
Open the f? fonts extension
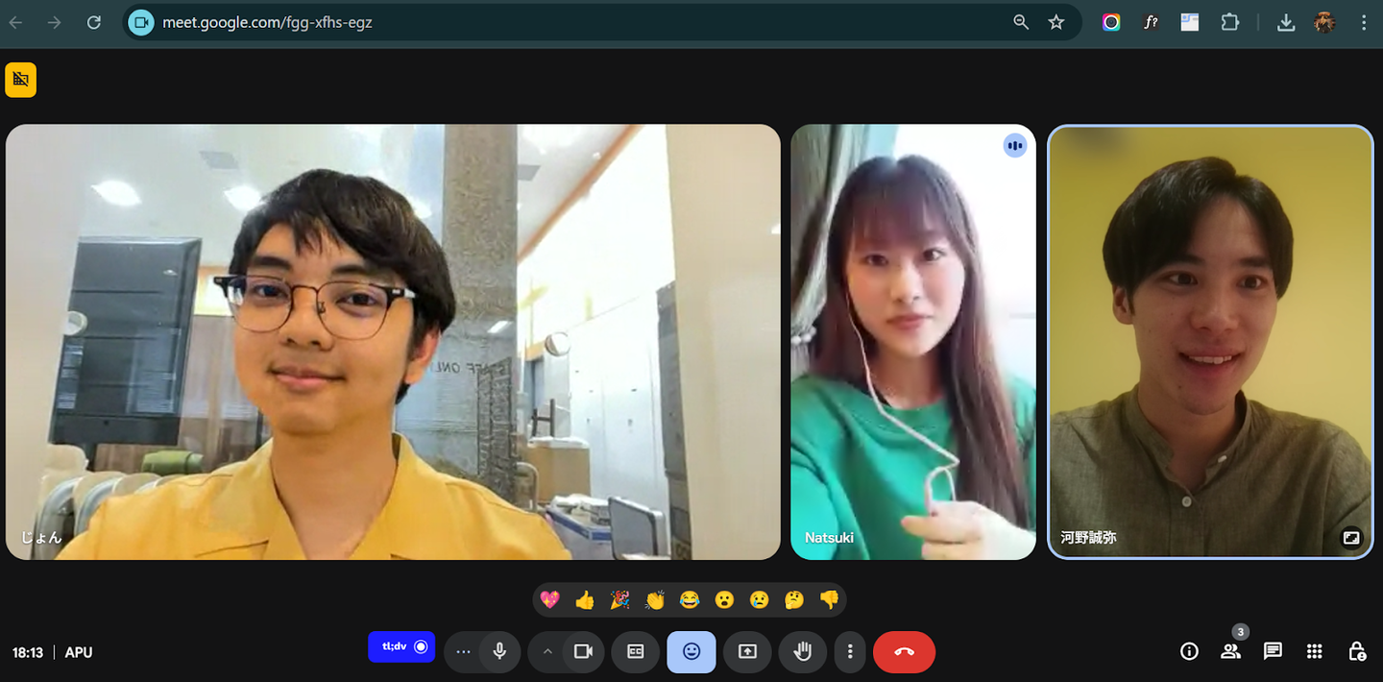[x=1151, y=22]
